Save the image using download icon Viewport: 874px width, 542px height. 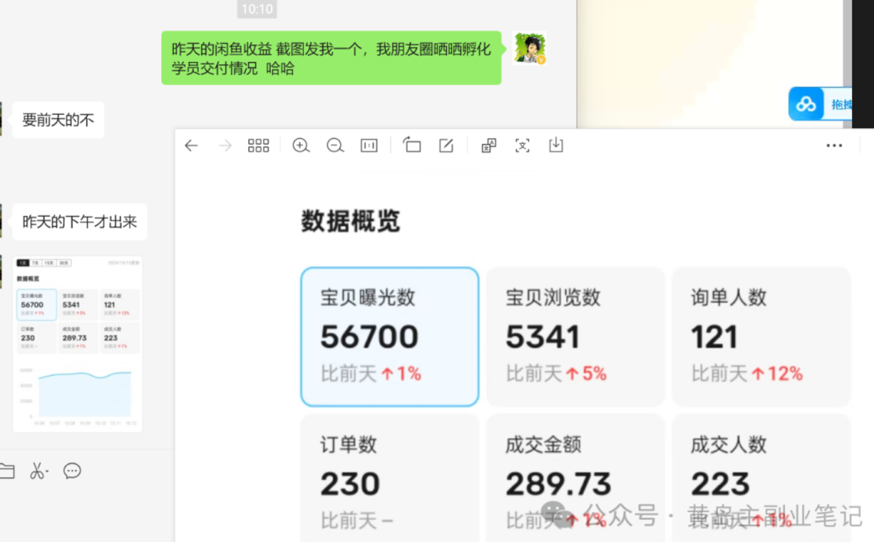[x=556, y=146]
